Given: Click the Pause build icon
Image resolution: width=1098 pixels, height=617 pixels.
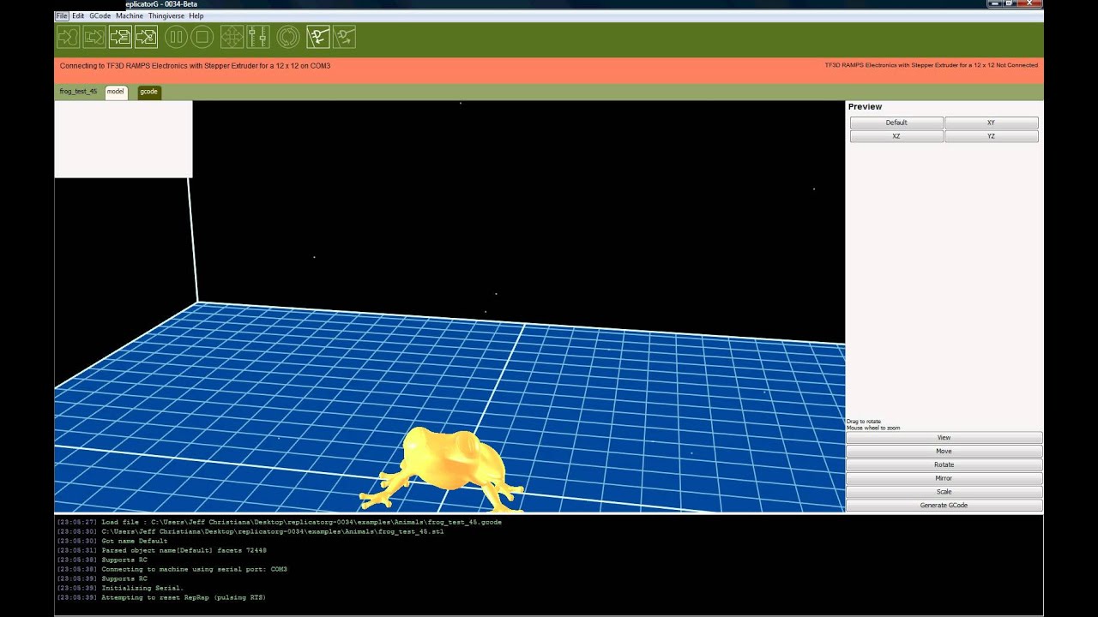Looking at the screenshot, I should [176, 37].
